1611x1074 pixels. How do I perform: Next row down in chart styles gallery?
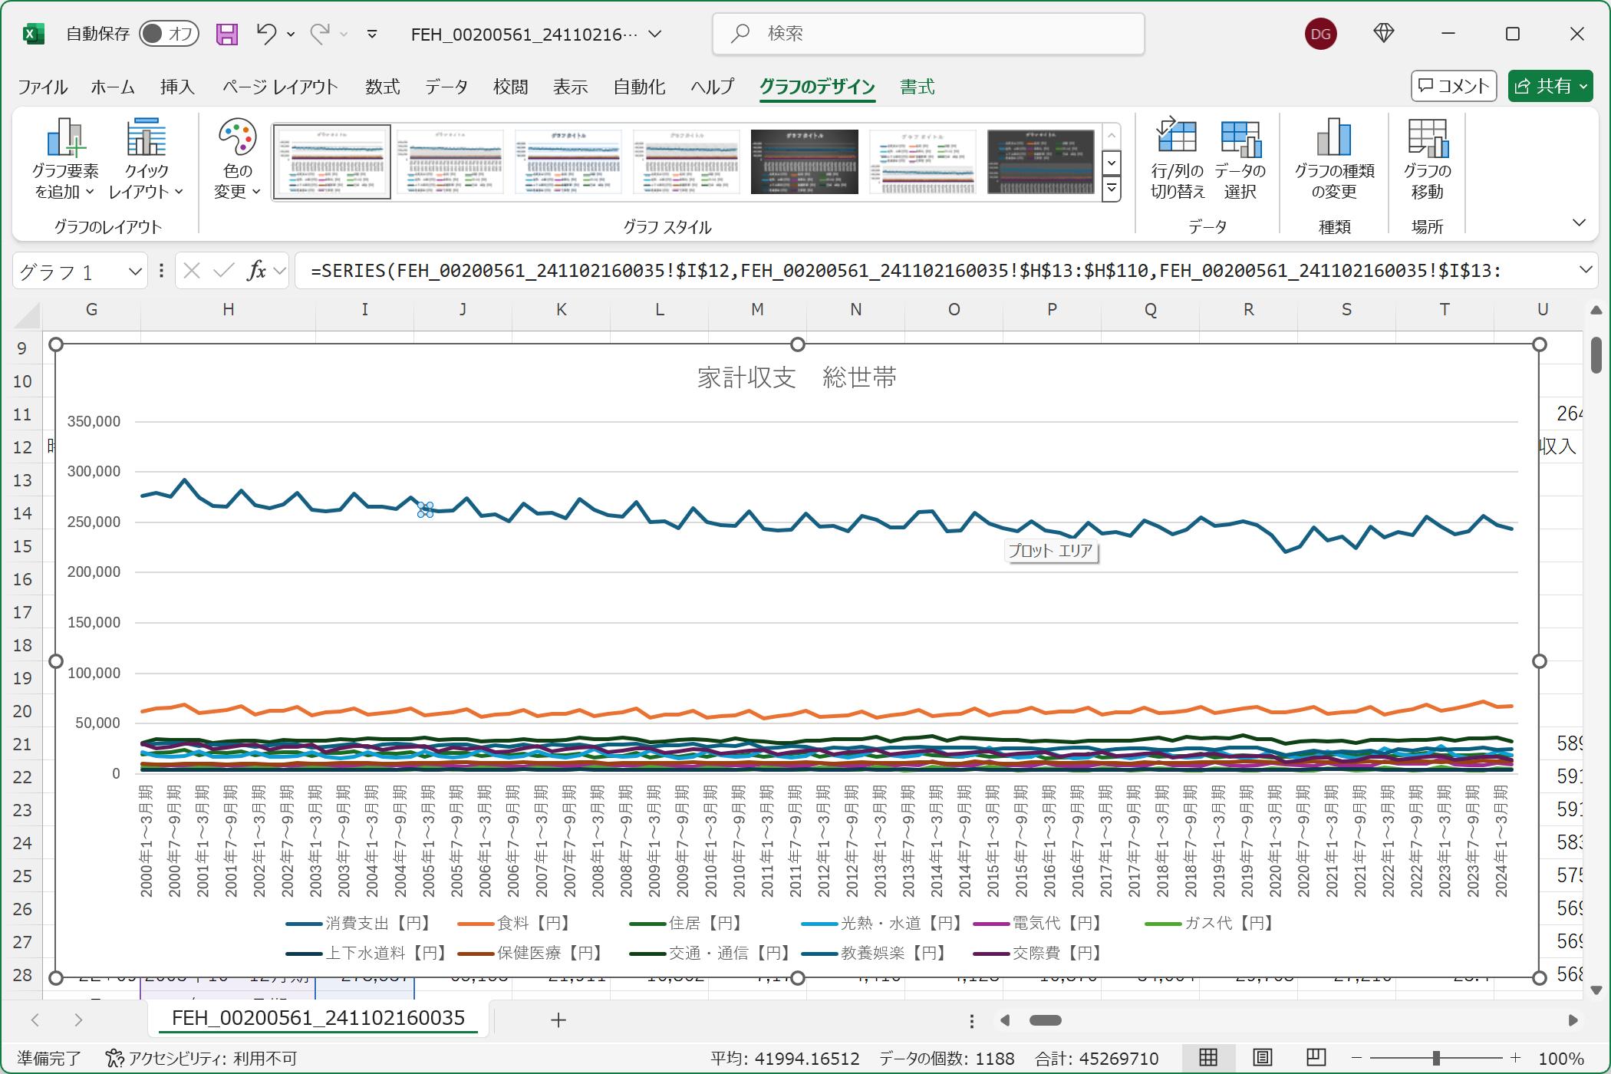1111,163
